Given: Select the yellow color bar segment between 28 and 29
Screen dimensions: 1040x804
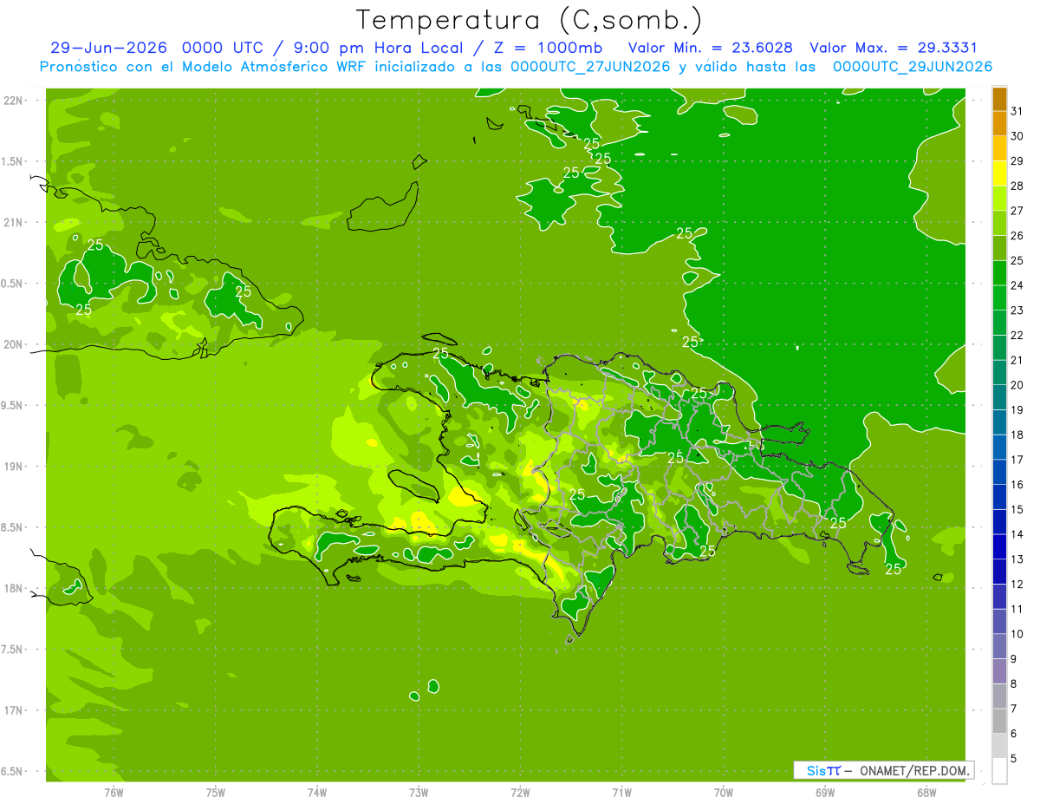Looking at the screenshot, I should pos(999,173).
